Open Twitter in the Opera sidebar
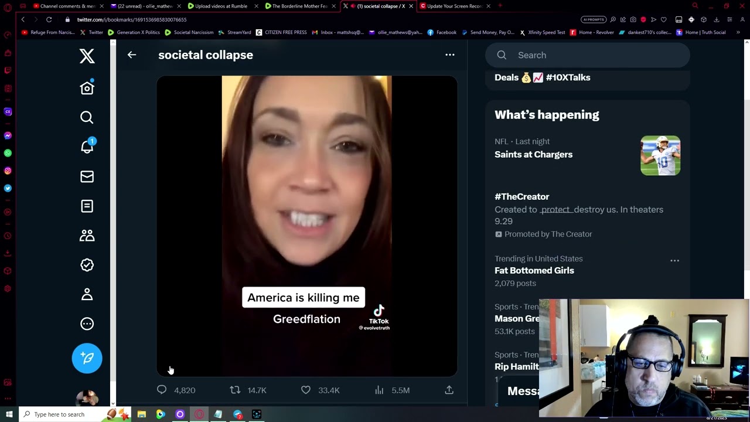 (8, 188)
